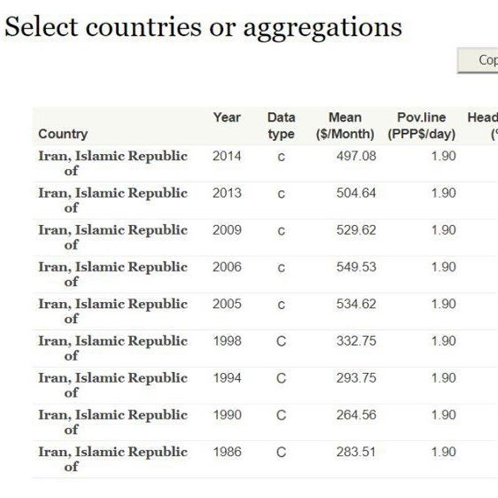Open the Iran link in the 1986 row

click(x=113, y=459)
